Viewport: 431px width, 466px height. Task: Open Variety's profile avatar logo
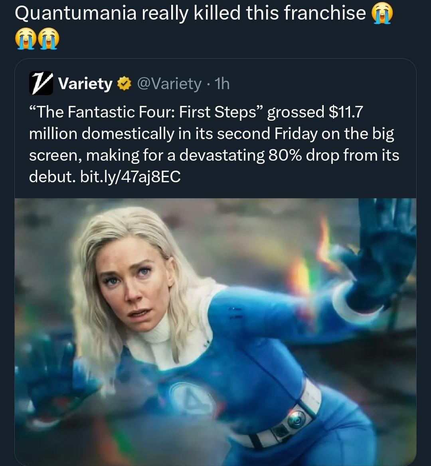pyautogui.click(x=41, y=83)
